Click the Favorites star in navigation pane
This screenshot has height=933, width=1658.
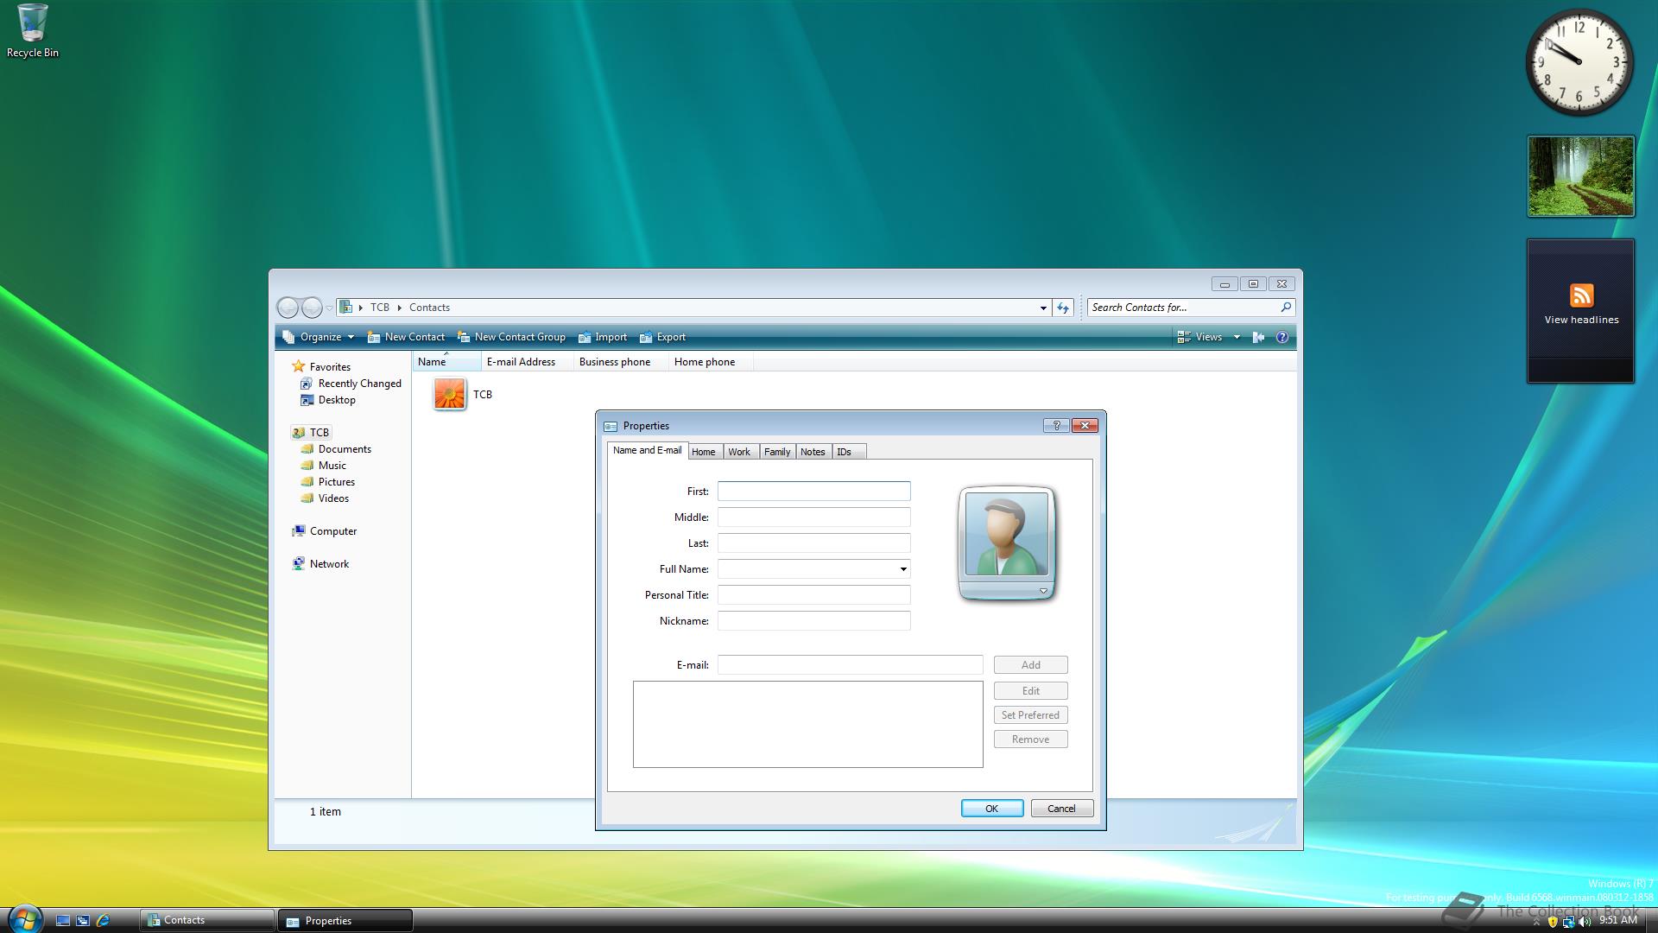(299, 366)
